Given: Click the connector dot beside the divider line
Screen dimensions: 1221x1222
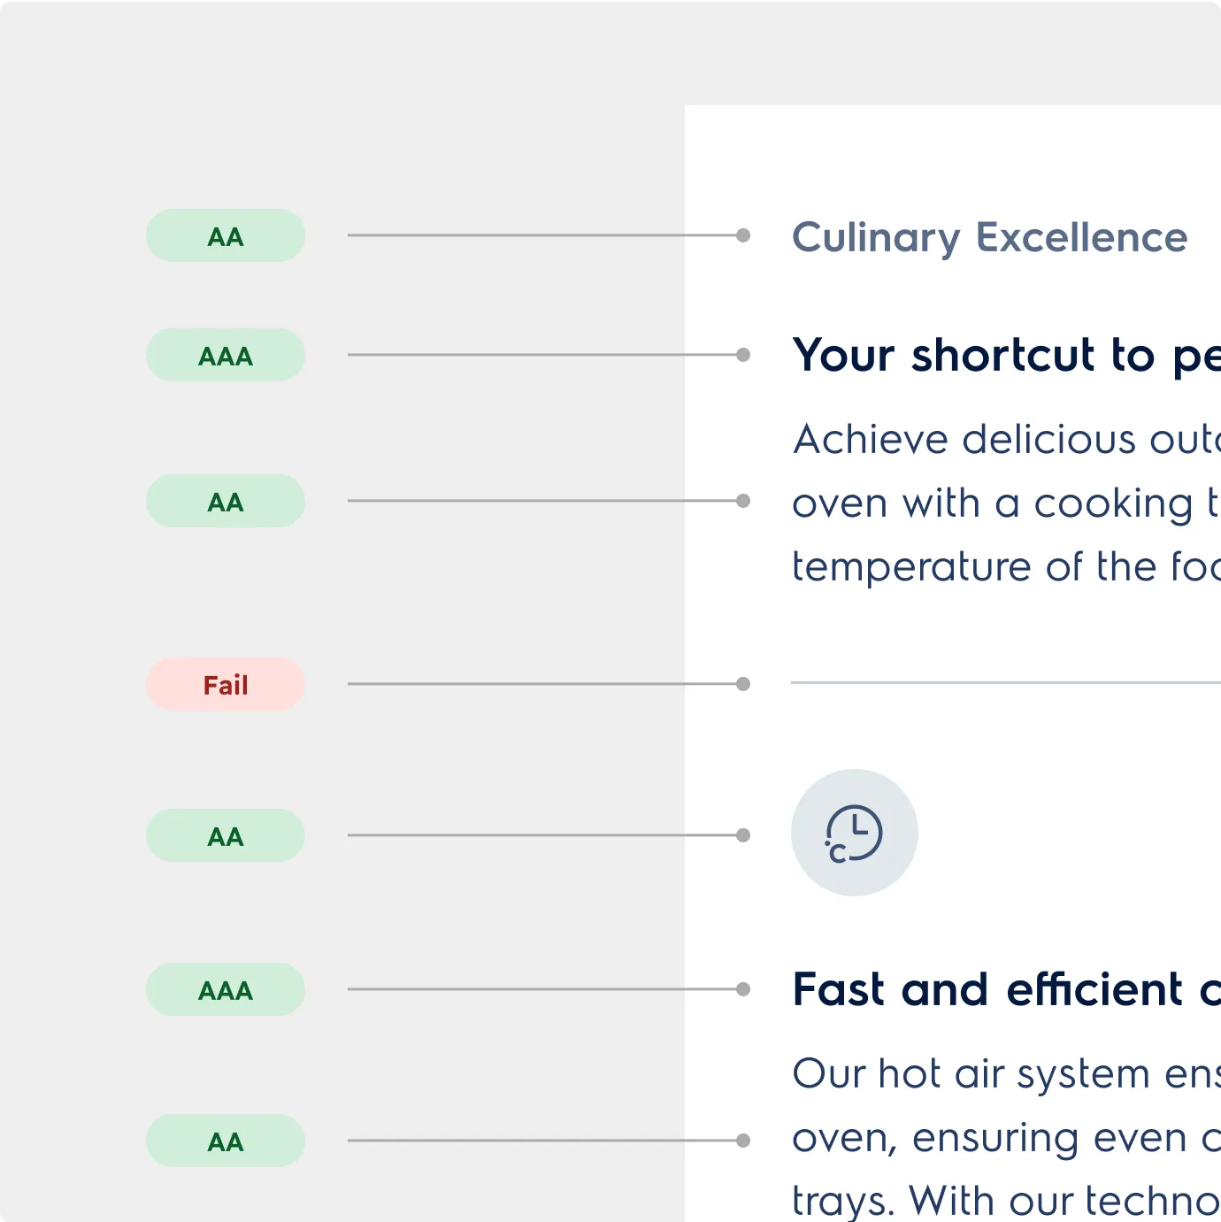Looking at the screenshot, I should click(x=743, y=684).
